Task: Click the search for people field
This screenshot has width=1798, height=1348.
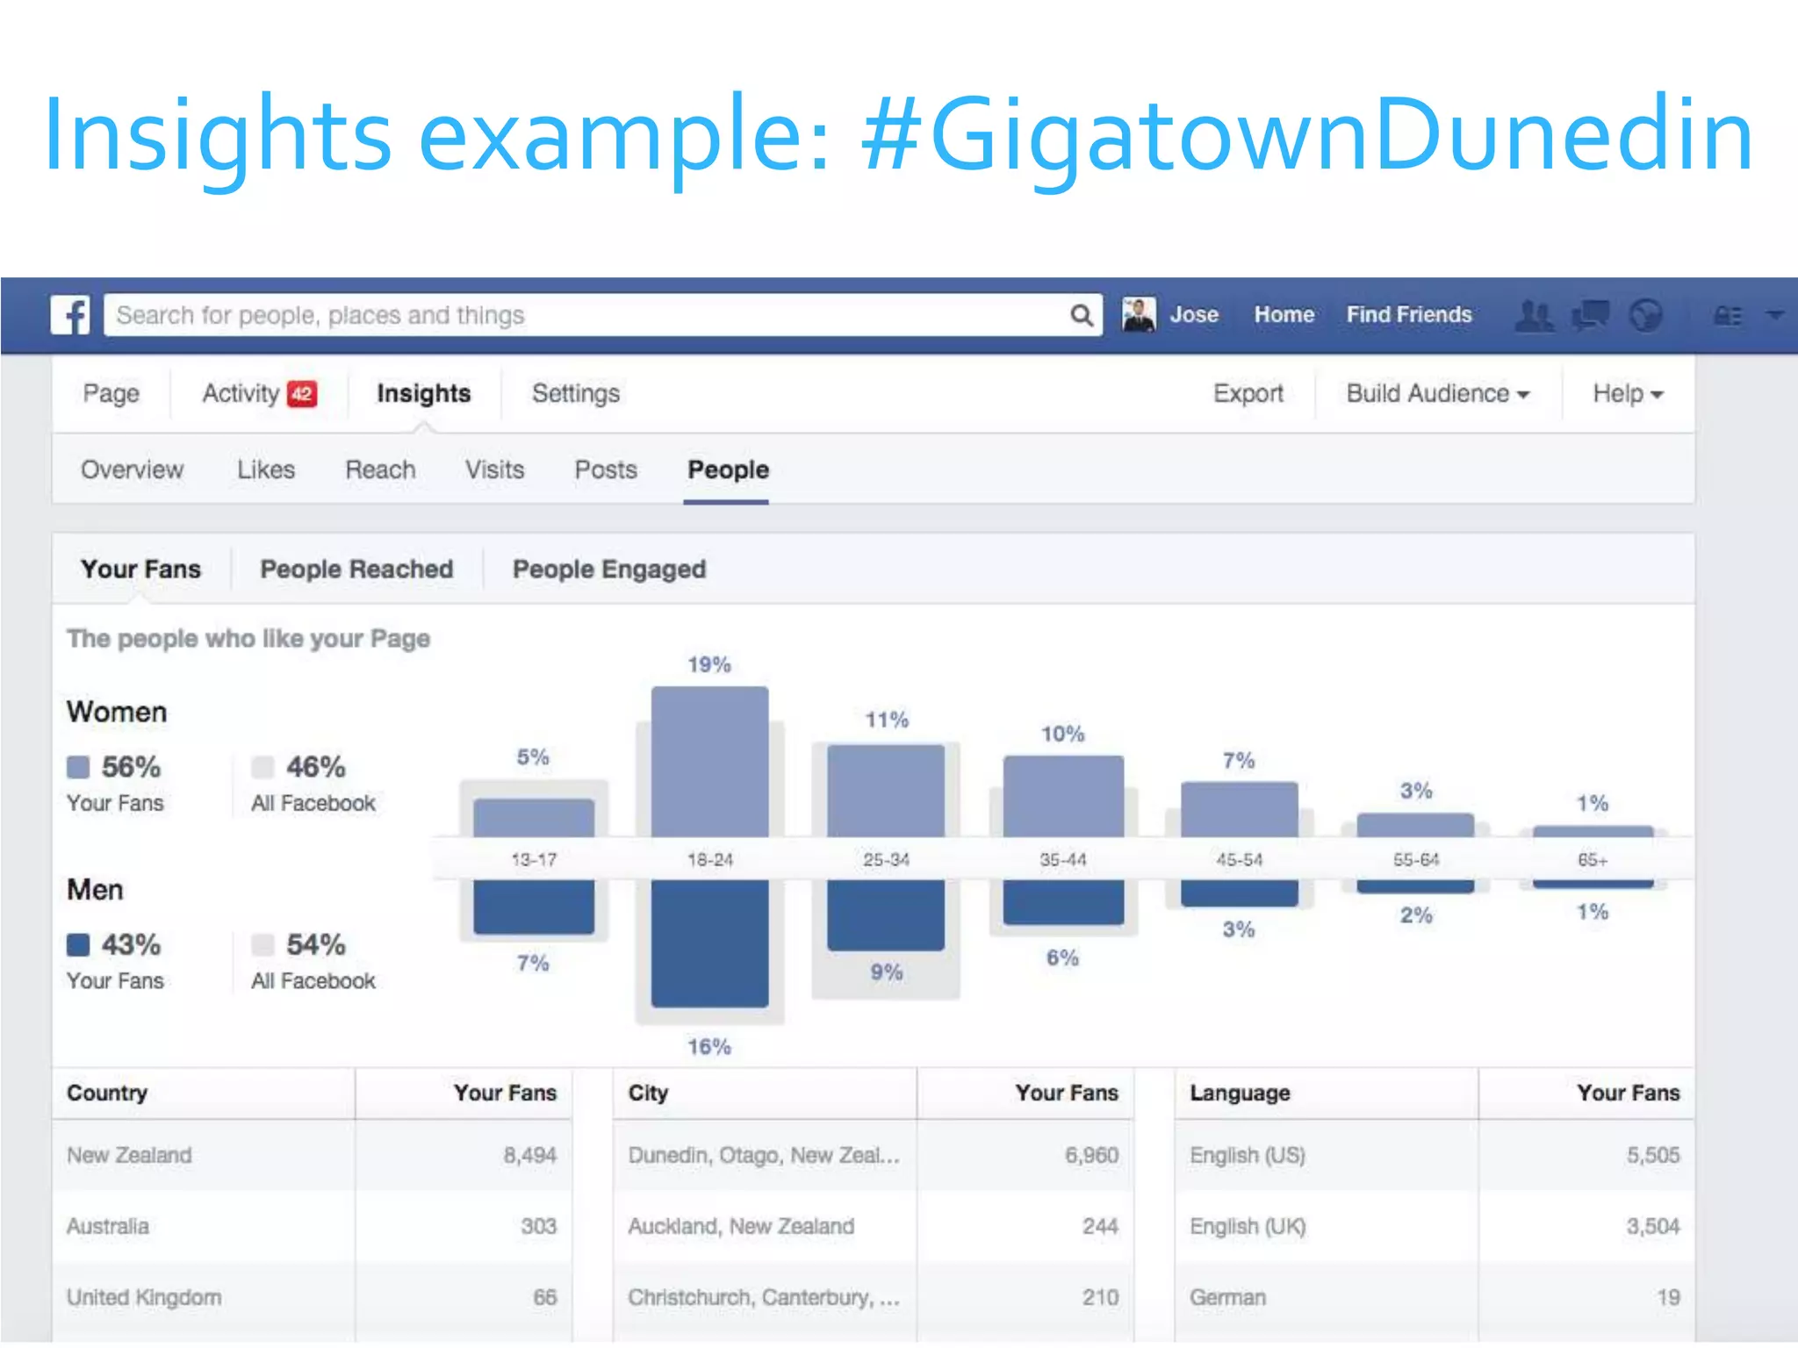Action: [603, 315]
